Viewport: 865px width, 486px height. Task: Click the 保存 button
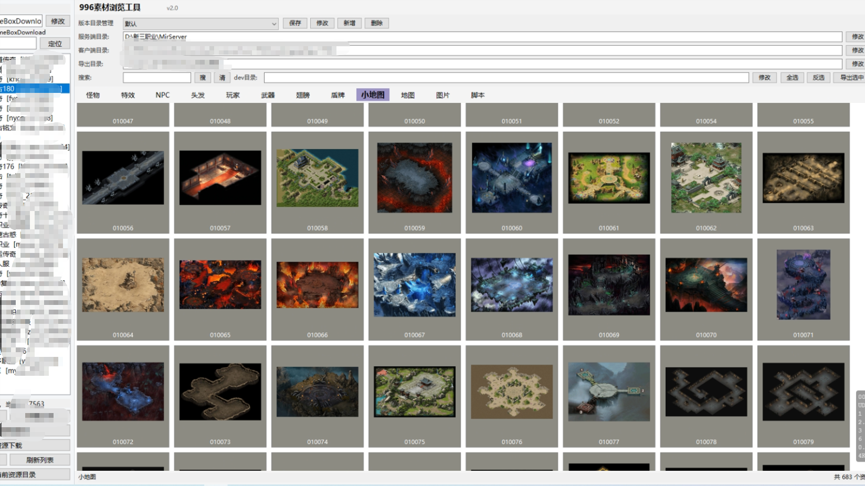click(295, 23)
